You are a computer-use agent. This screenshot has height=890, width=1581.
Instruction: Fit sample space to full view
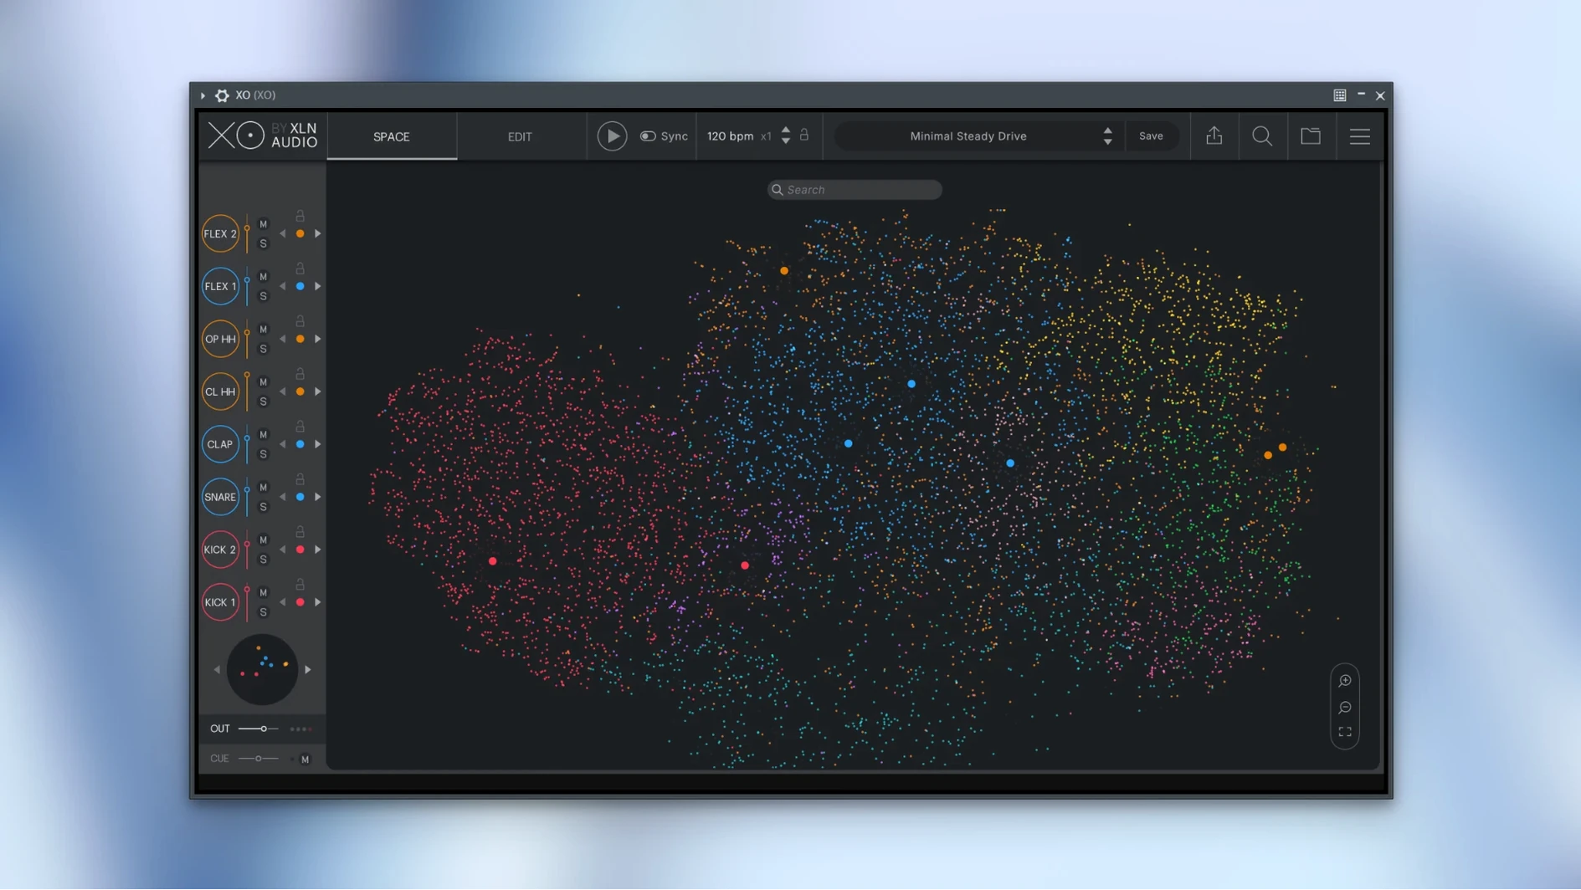point(1345,732)
